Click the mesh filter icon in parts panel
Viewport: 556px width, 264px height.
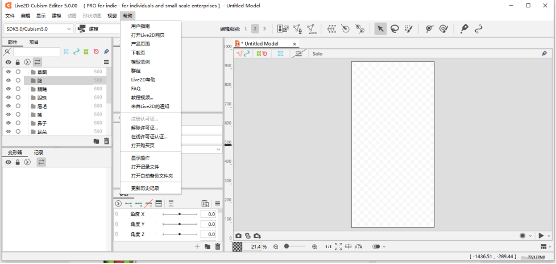[66, 51]
